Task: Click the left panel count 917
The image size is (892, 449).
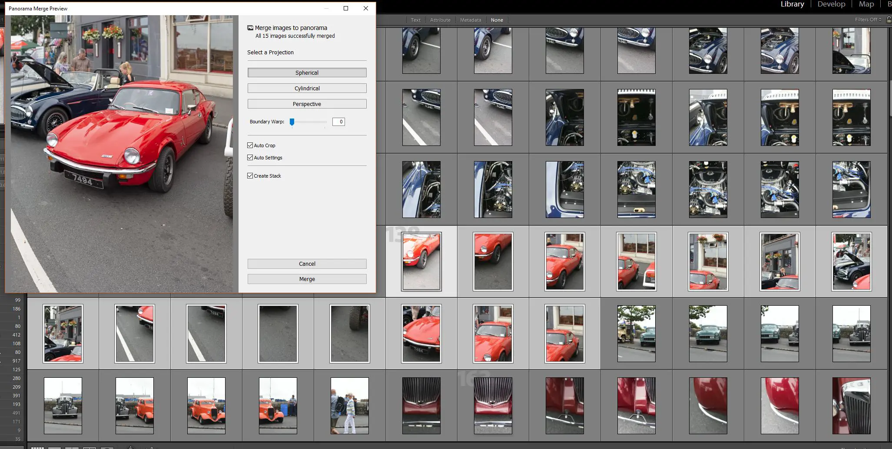Action: (17, 361)
